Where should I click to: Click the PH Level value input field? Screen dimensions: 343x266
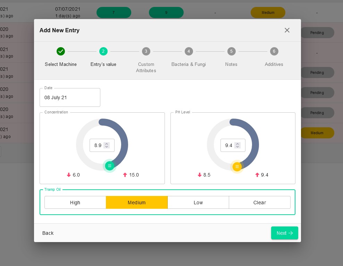[228, 145]
